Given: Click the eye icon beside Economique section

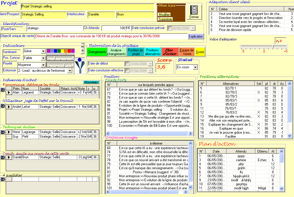Looking at the screenshot, I should tap(3, 89).
